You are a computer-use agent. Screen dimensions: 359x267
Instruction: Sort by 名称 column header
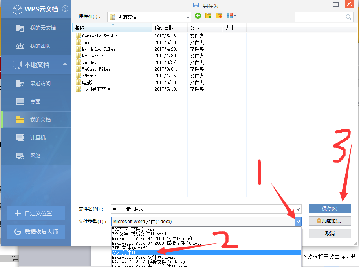pyautogui.click(x=112, y=28)
